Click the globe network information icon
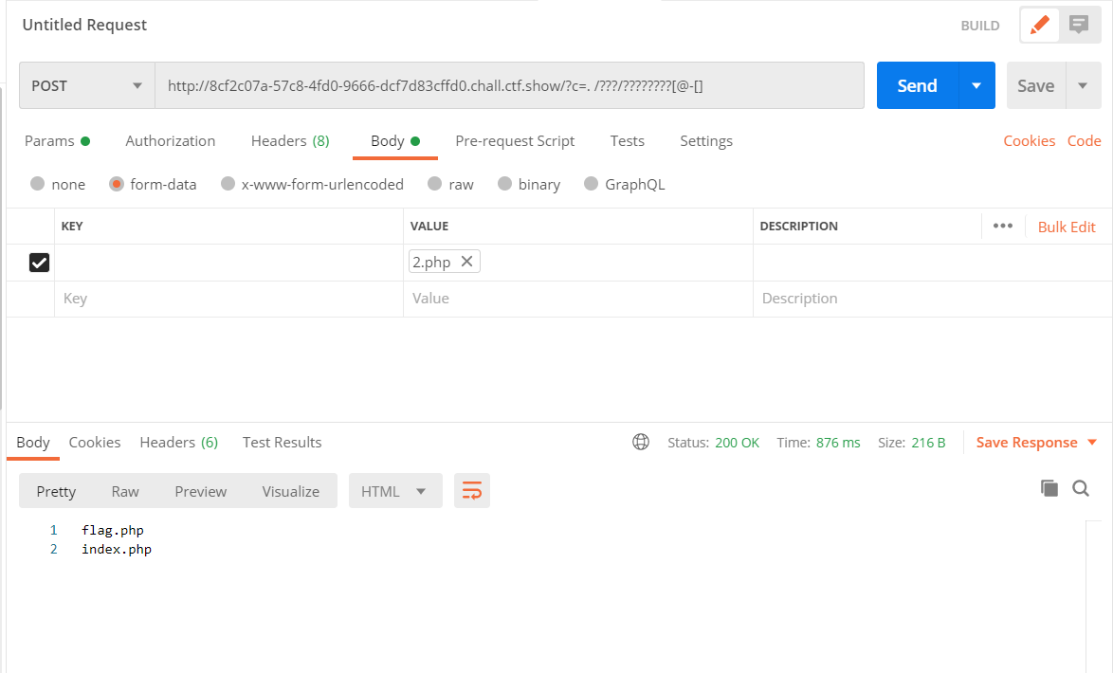The height and width of the screenshot is (673, 1113). (640, 443)
